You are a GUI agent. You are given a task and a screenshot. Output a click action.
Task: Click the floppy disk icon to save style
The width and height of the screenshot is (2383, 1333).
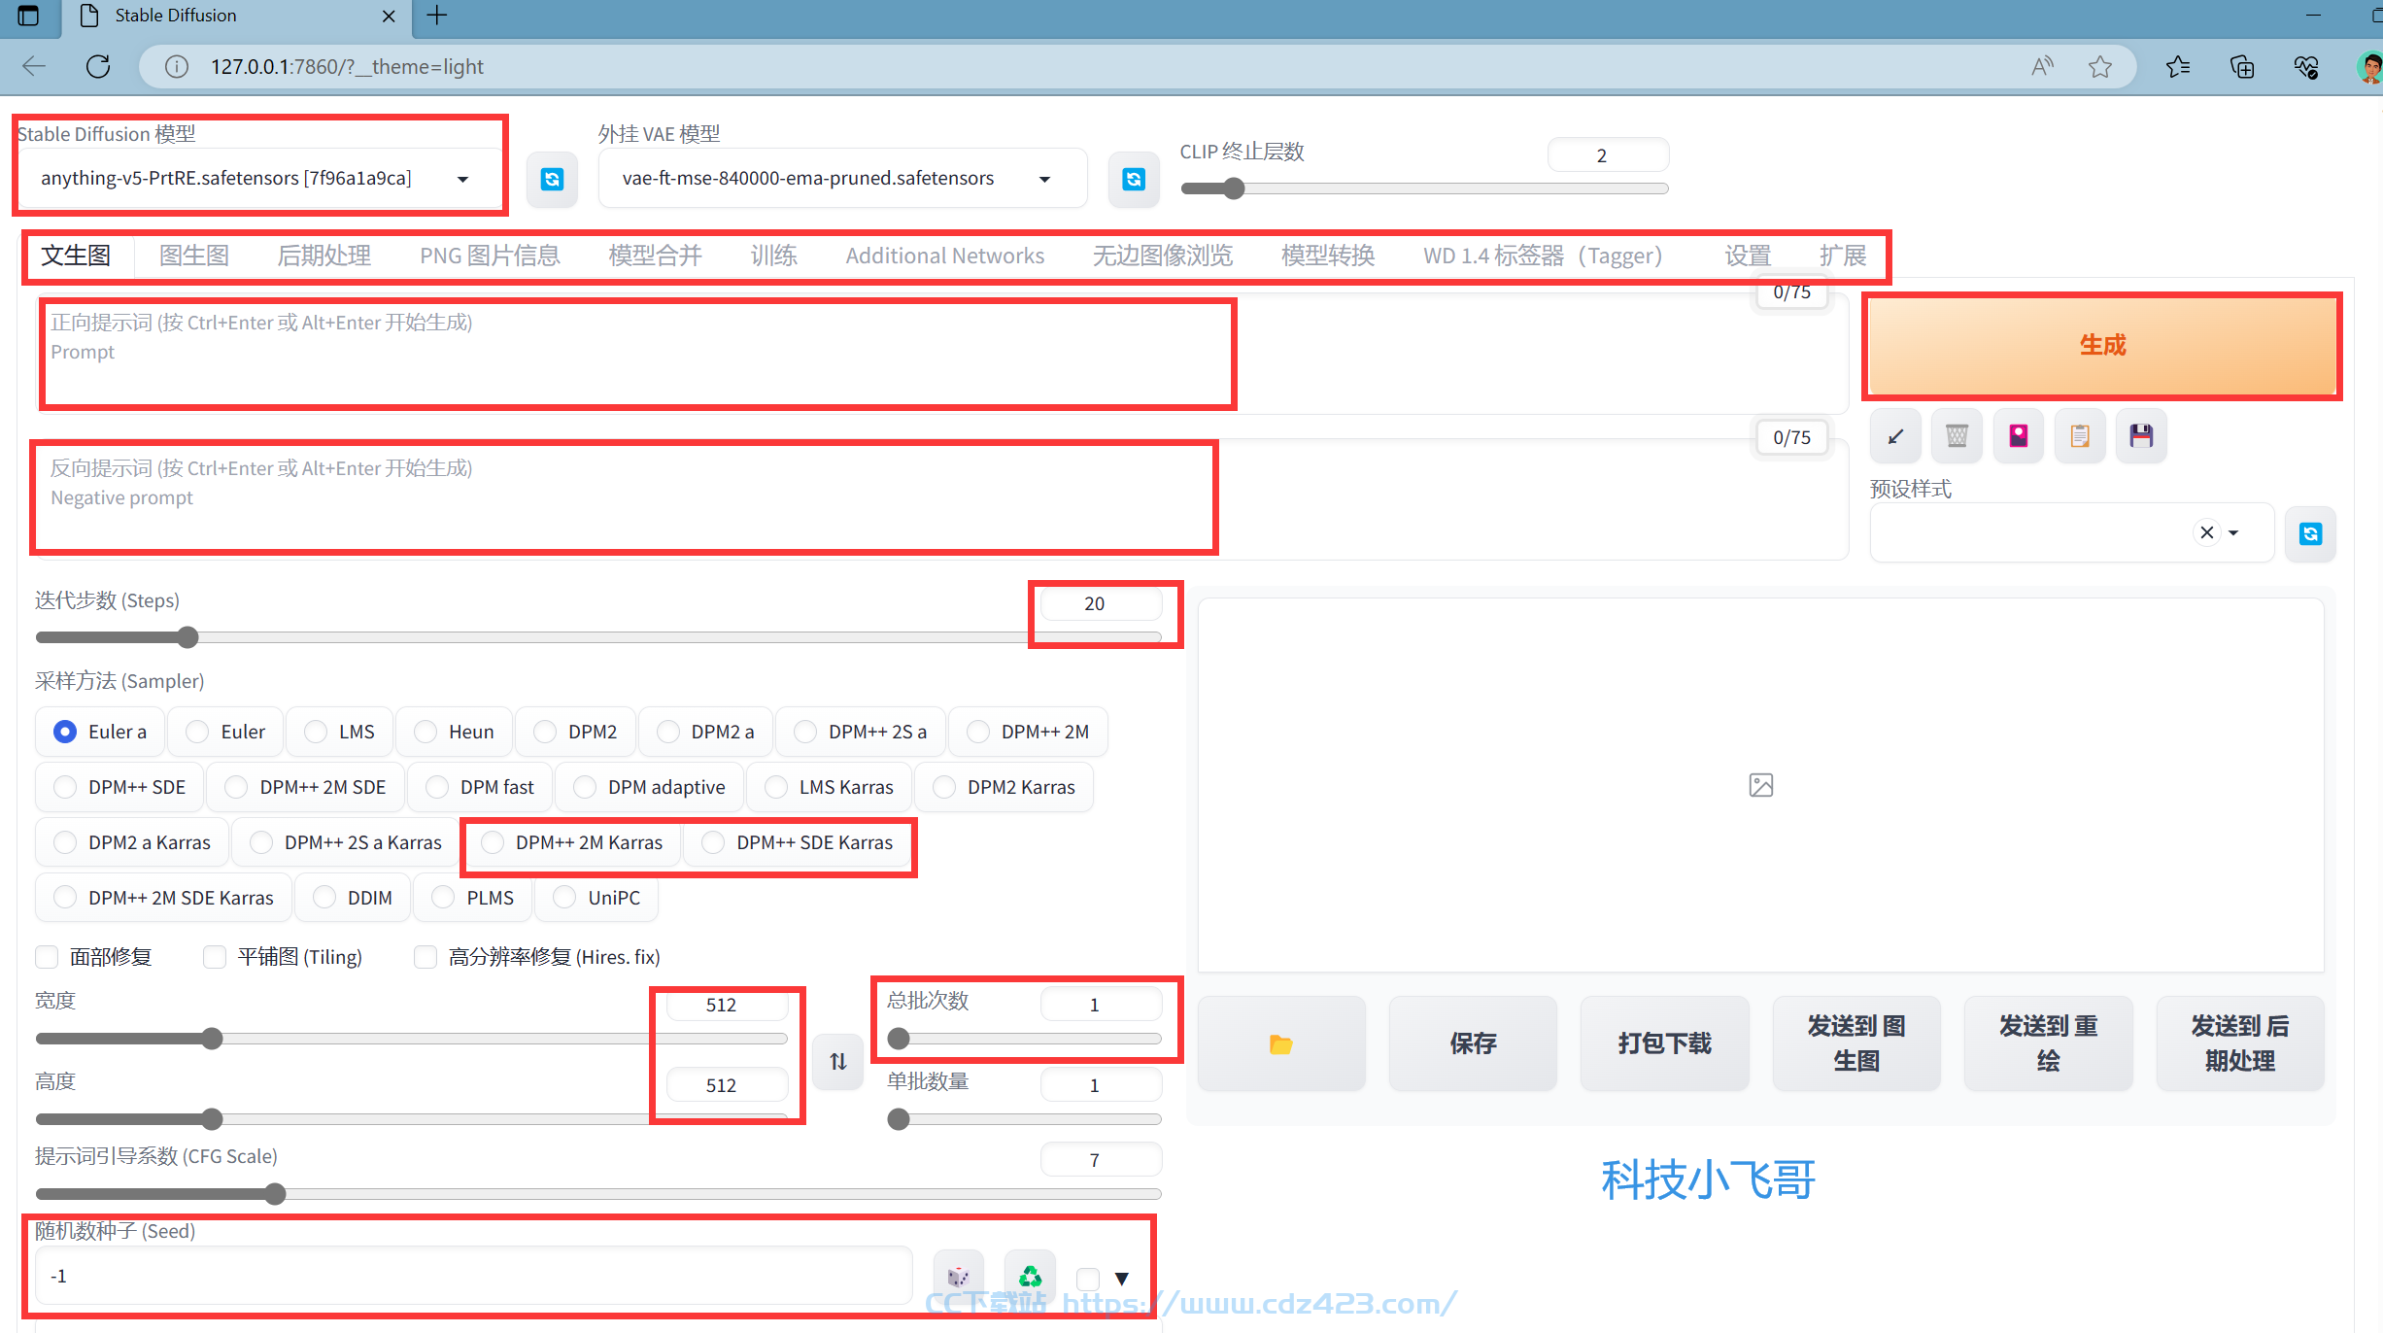[x=2141, y=436]
